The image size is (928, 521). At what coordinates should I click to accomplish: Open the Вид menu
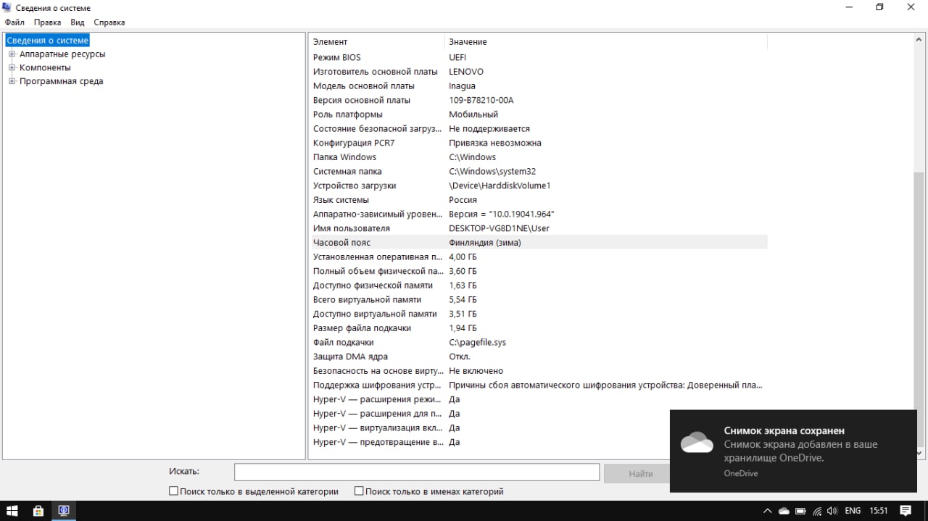78,22
